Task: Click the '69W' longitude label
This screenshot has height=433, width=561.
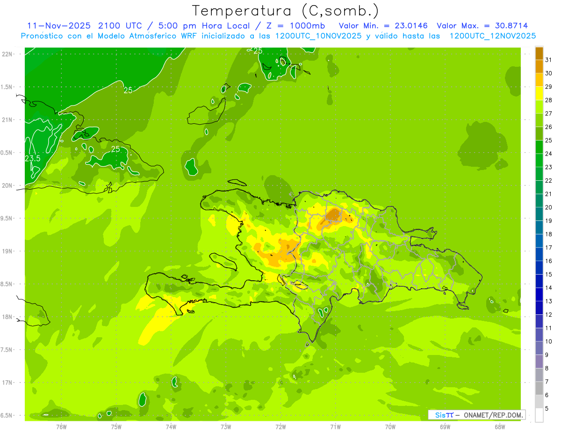Action: (445, 426)
